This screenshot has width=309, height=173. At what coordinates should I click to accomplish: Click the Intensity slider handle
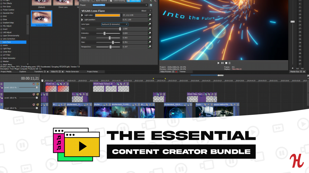click(x=105, y=33)
